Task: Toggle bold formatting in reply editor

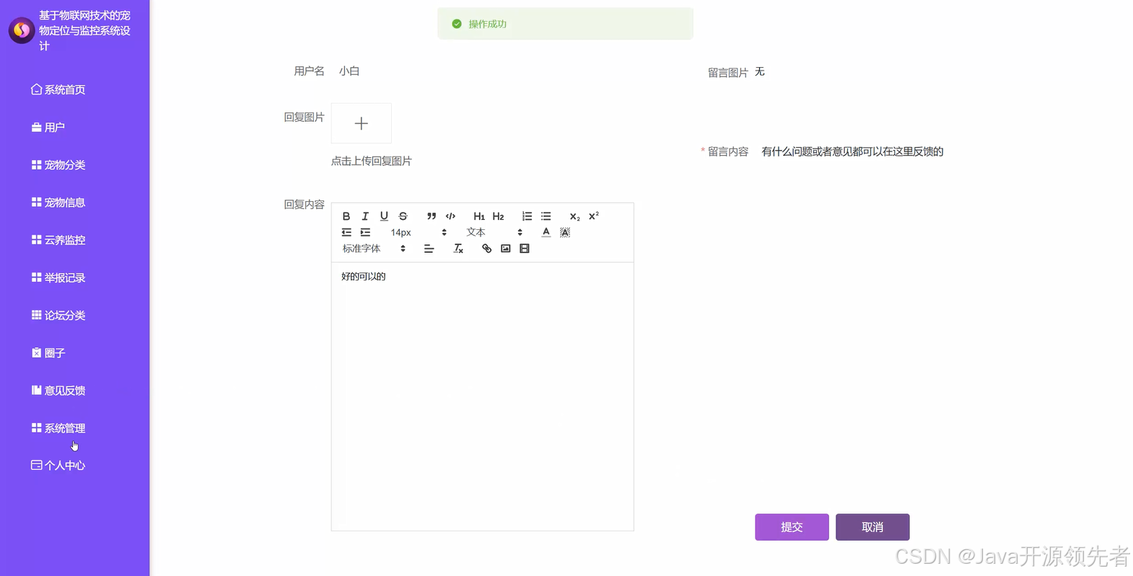Action: pos(346,216)
